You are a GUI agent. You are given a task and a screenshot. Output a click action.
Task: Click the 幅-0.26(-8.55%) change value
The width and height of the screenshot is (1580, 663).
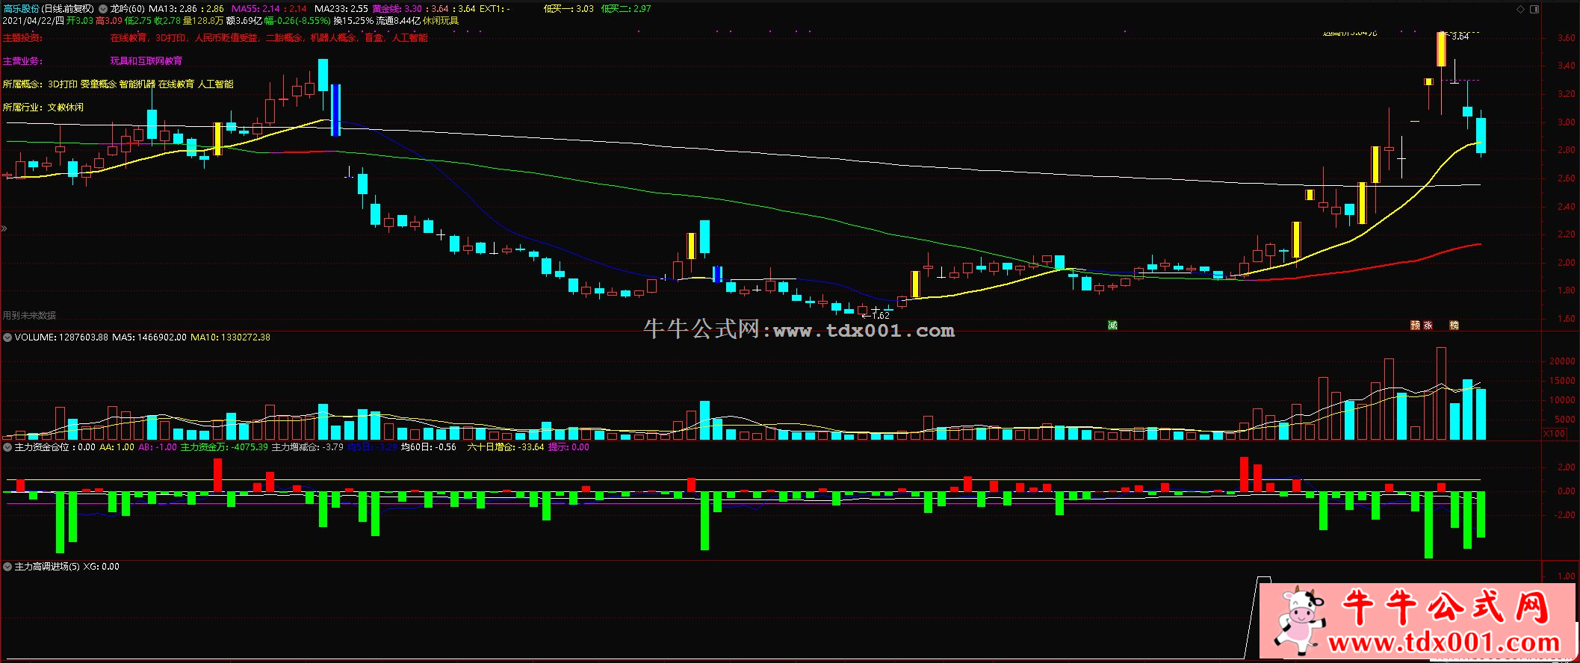pyautogui.click(x=297, y=21)
